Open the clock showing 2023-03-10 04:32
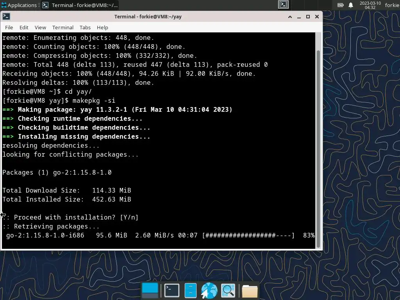The height and width of the screenshot is (300, 400). [370, 5]
